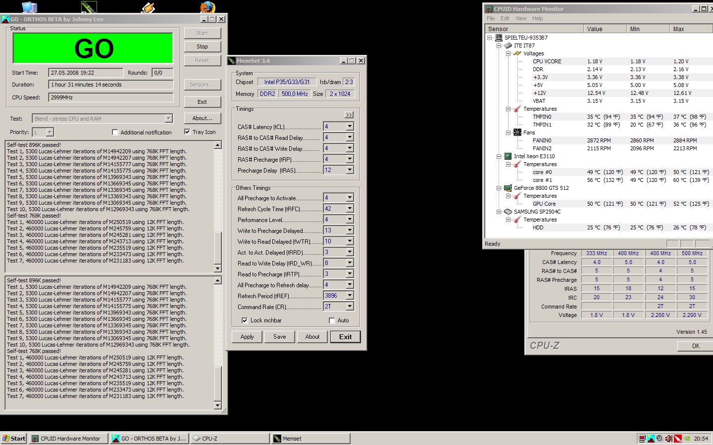Open volume control tray icon

click(x=669, y=439)
